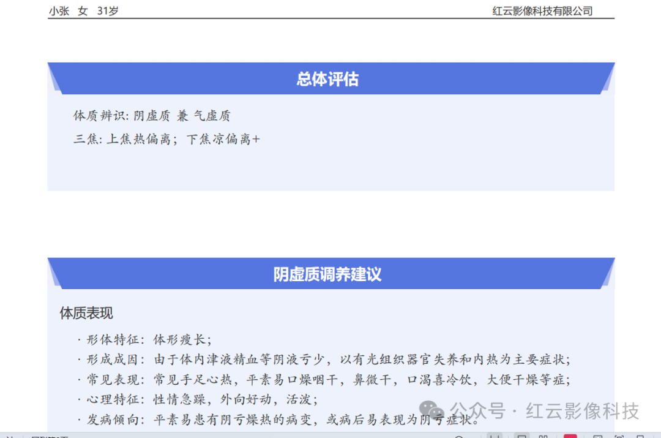Click the red icon in the bottom status bar
This screenshot has width=661, height=438.
570,436
